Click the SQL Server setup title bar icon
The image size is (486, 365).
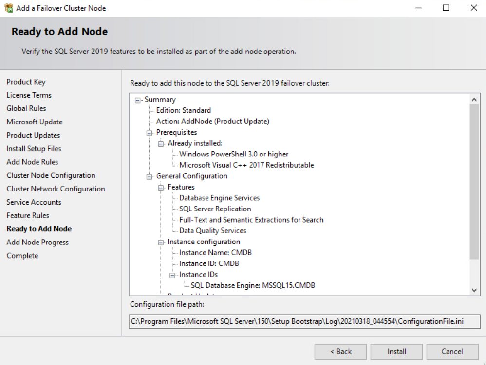coord(8,8)
